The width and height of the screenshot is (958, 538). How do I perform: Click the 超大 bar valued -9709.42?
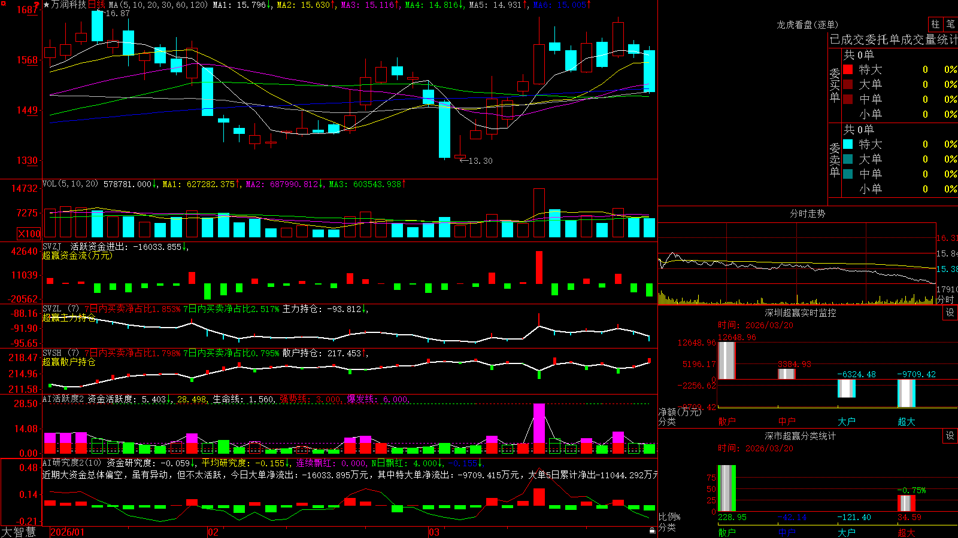(906, 393)
